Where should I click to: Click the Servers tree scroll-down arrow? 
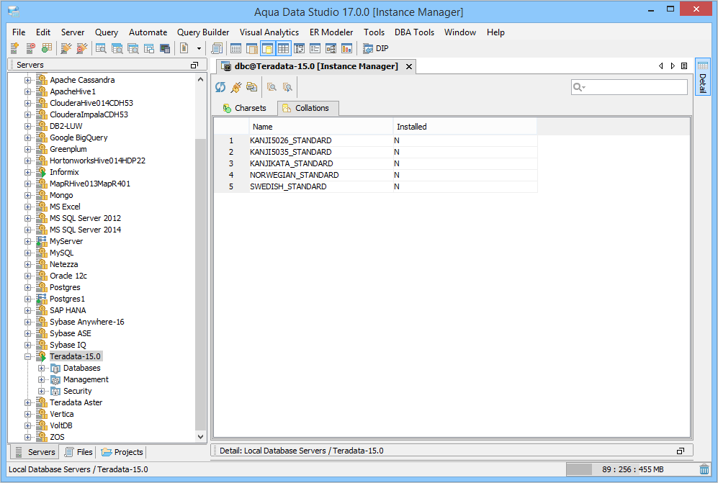click(x=200, y=437)
